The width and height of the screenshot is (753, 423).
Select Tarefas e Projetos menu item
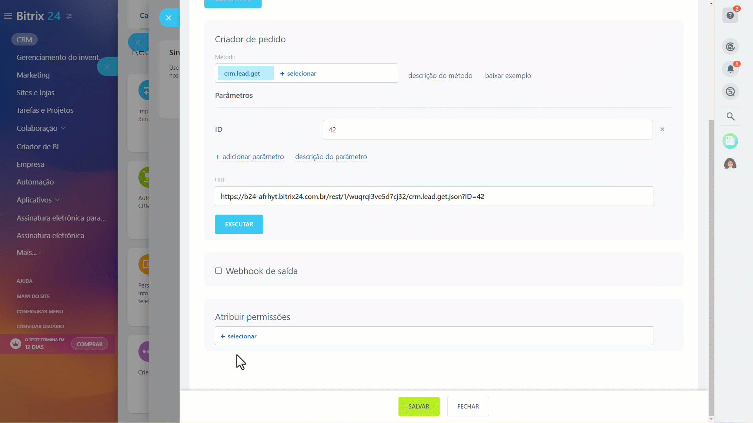point(45,110)
